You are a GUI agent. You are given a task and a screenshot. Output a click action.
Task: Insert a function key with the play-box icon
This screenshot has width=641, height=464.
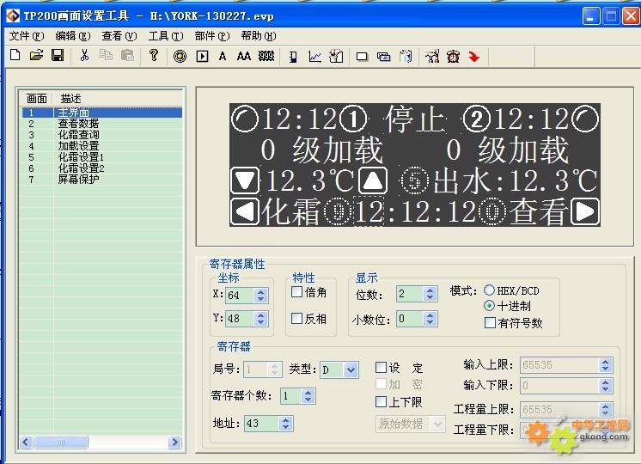pos(202,56)
